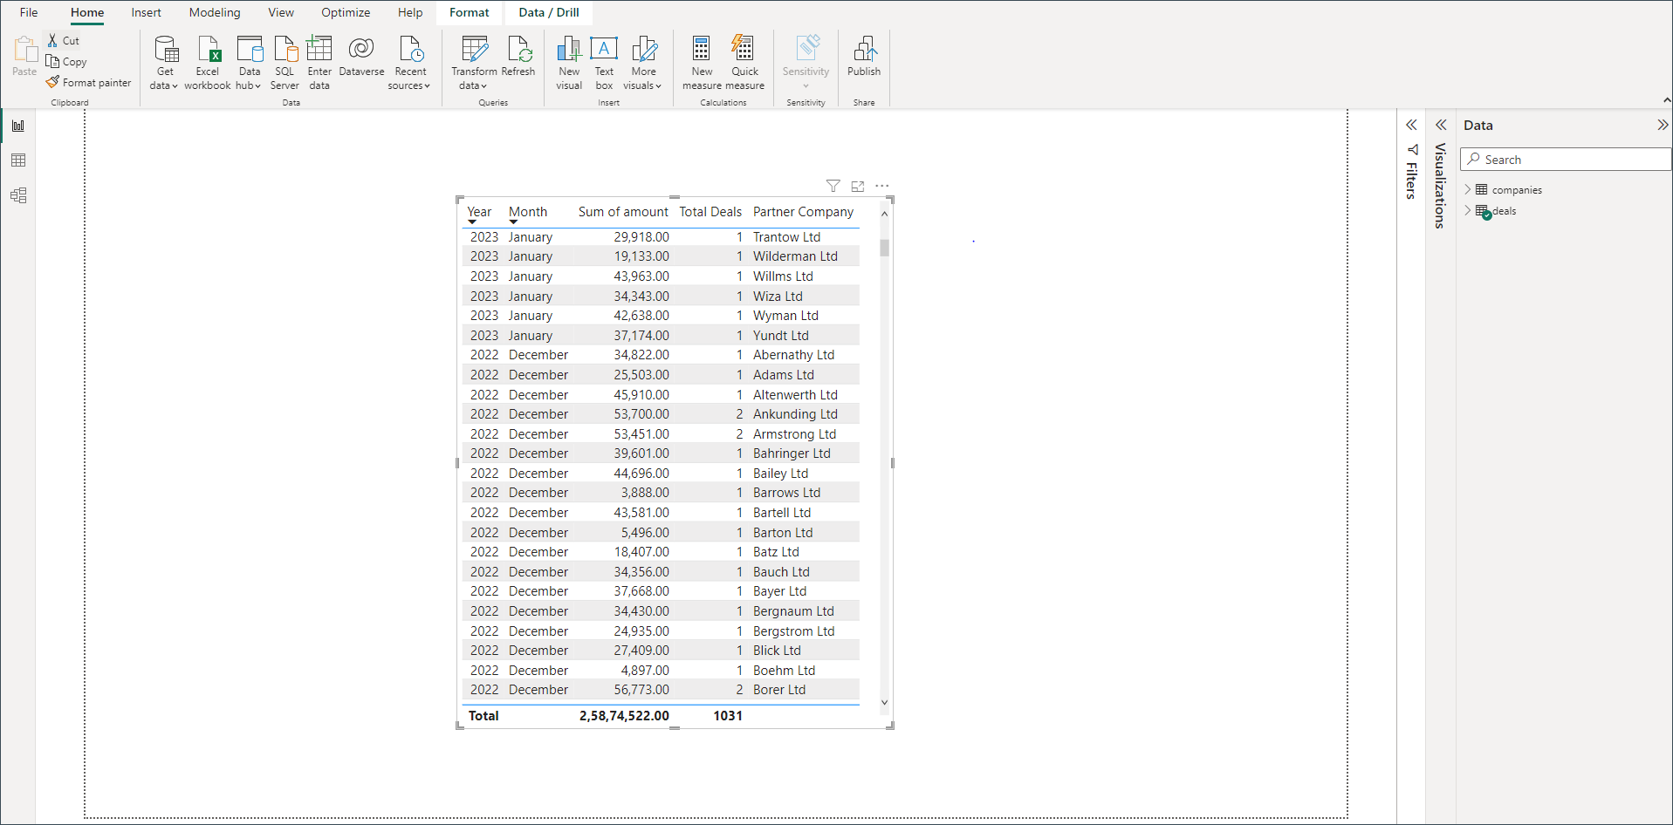Select the Borer Ltd cell
Viewport: 1673px width, 825px height.
pyautogui.click(x=779, y=690)
